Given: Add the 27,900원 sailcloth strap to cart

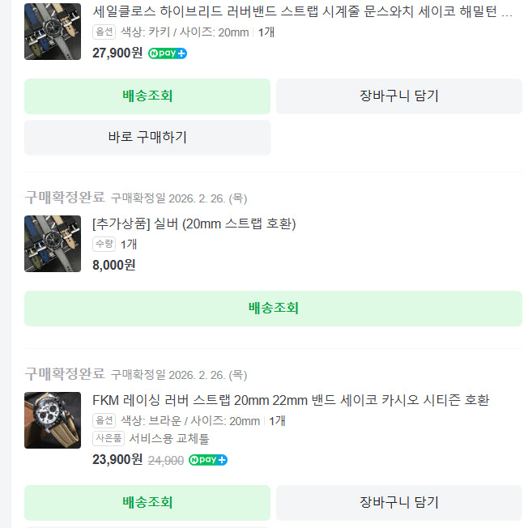Looking at the screenshot, I should (398, 96).
